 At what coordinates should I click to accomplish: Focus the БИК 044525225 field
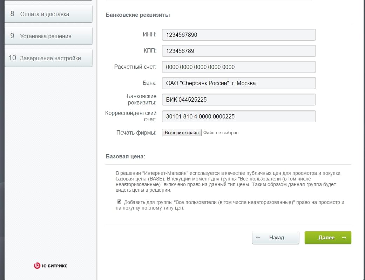239,100
